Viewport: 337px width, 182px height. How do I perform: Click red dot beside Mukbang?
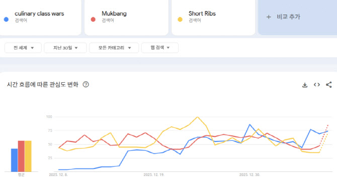click(x=93, y=20)
